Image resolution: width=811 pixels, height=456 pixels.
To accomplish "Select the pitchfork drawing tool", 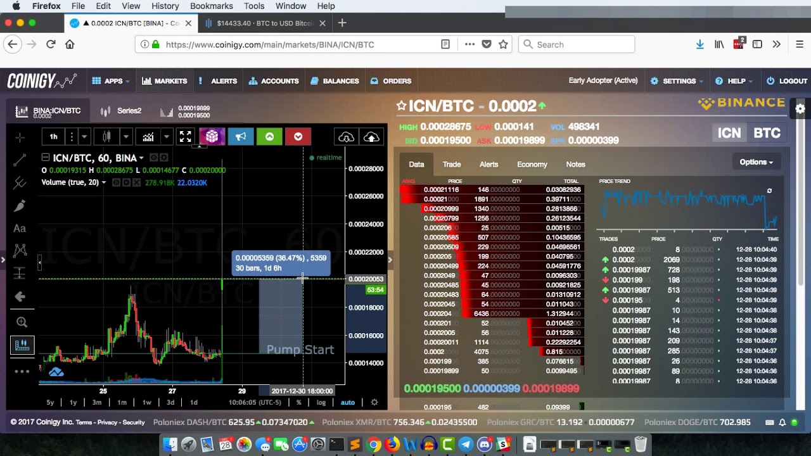I will tap(20, 183).
